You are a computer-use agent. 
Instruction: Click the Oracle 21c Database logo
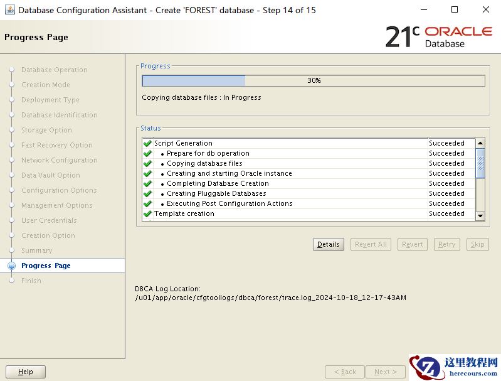439,37
